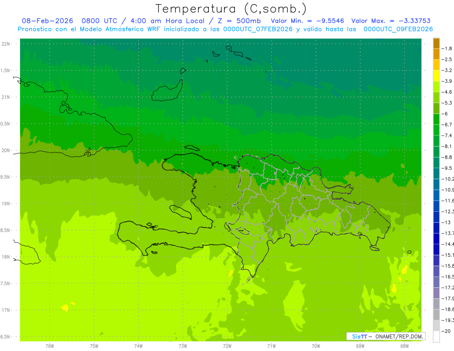The image size is (454, 351).
Task: Click the valid-until time "0000UTC_09FEB2026"
Action: pos(398,29)
